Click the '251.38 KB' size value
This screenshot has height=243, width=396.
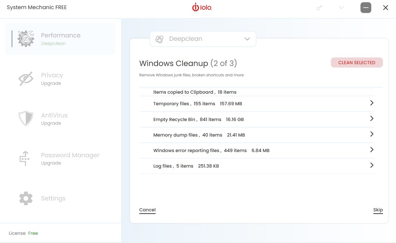(209, 166)
